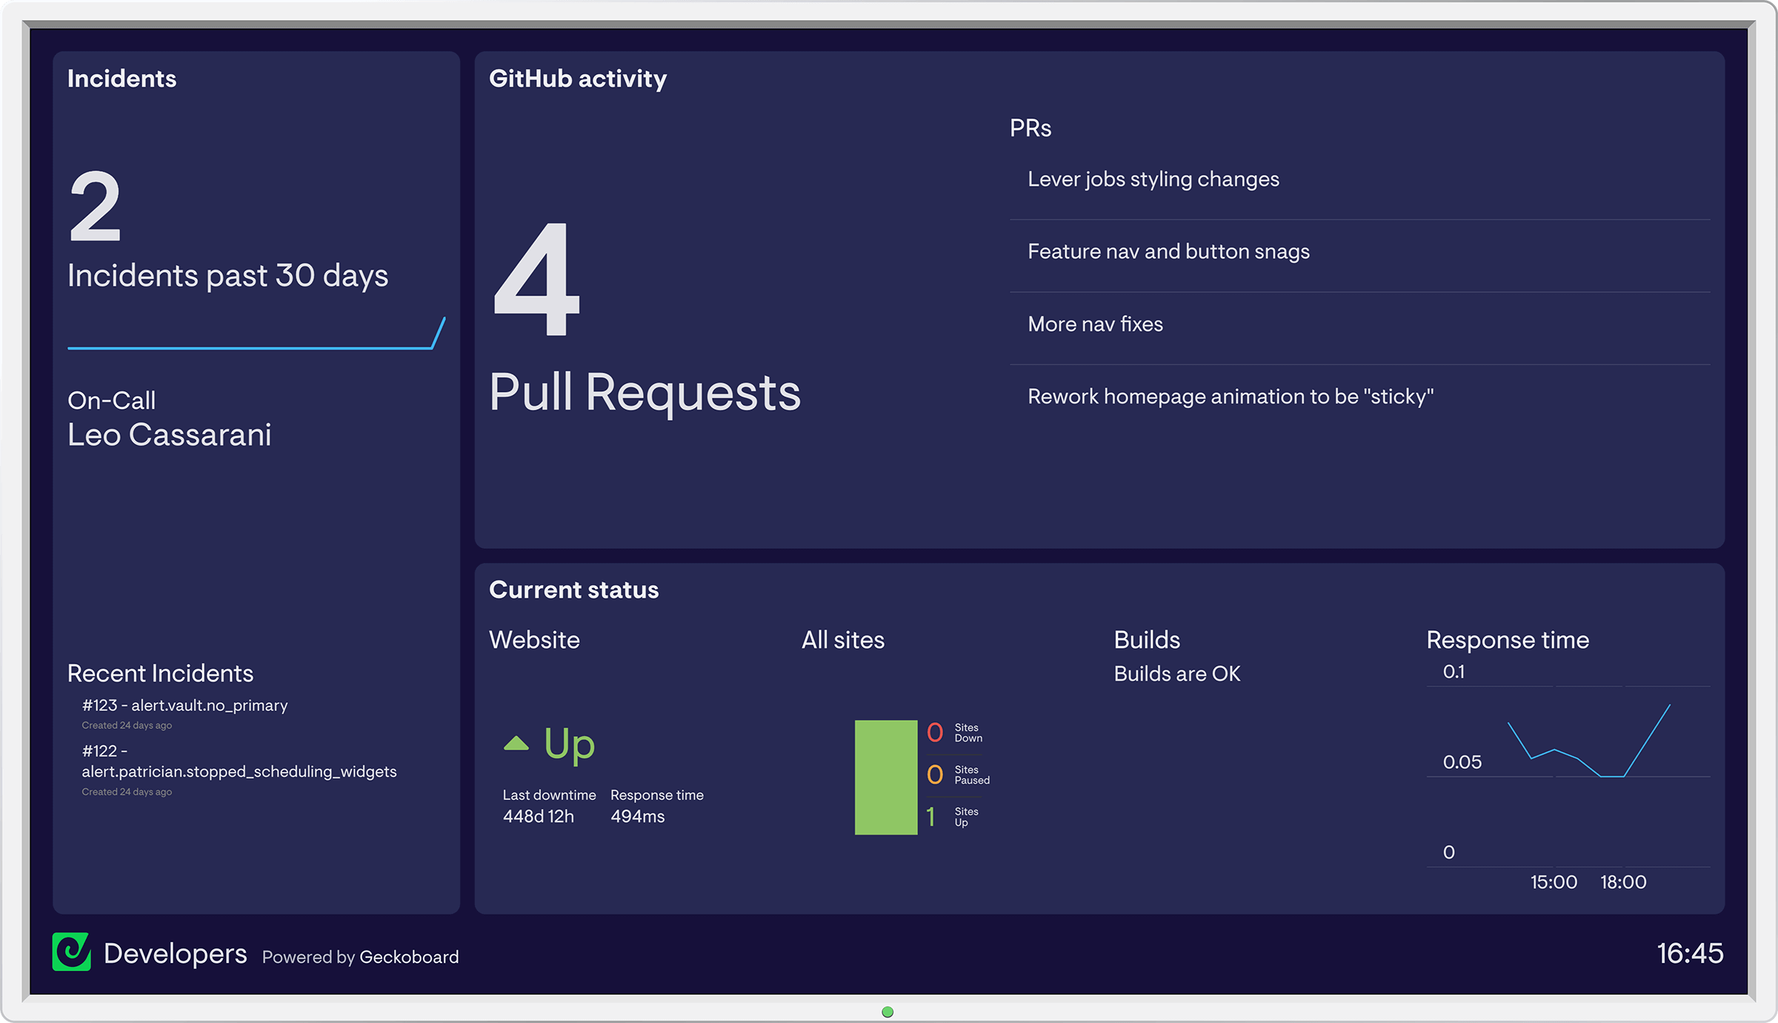The width and height of the screenshot is (1778, 1023).
Task: Open the "Lever jobs styling changes" pull request
Action: [1153, 179]
